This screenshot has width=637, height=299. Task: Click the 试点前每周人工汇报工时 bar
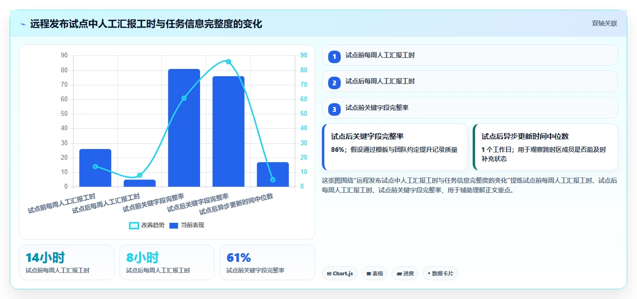[95, 168]
